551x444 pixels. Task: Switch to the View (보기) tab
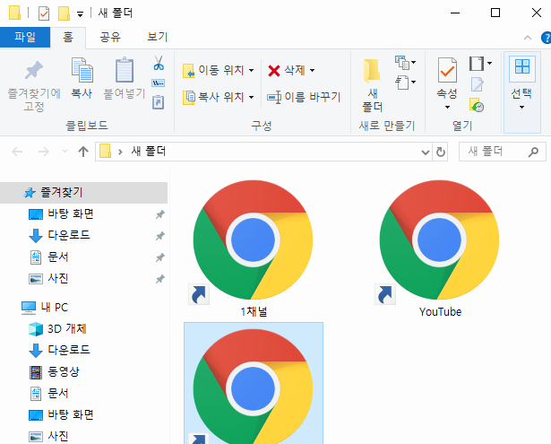tap(157, 37)
